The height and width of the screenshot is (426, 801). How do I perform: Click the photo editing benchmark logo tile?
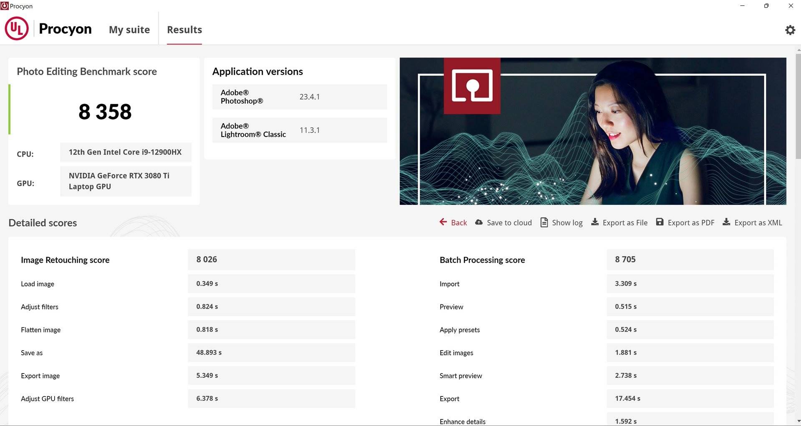(x=472, y=86)
